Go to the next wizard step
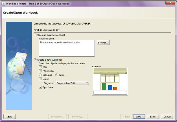The width and height of the screenshot is (177, 122). (139, 117)
